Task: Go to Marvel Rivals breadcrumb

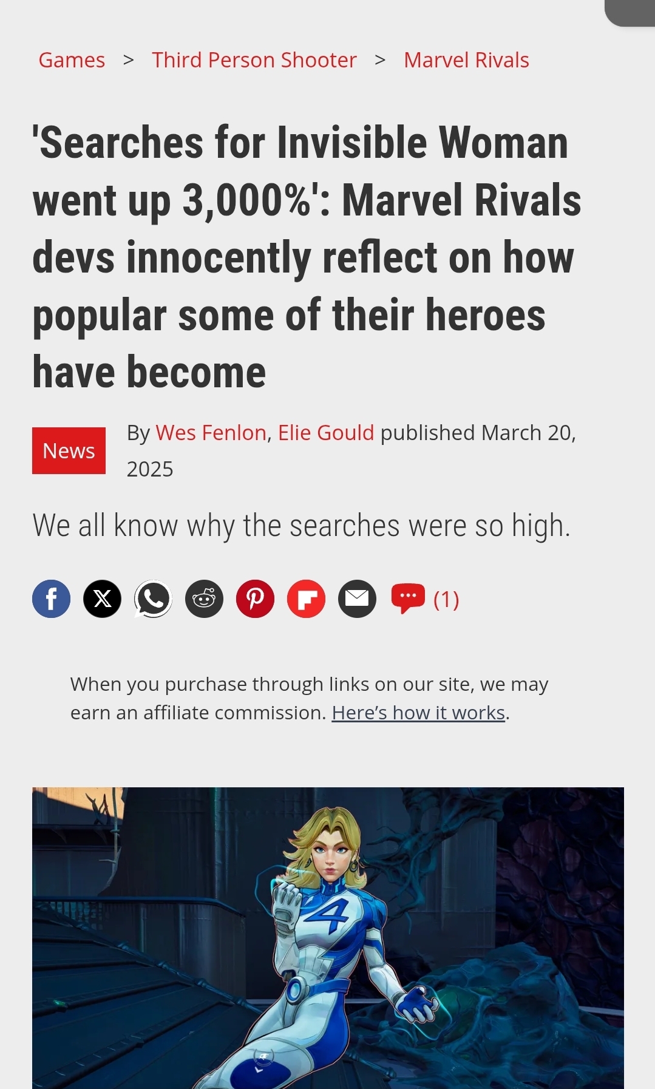Action: click(x=466, y=60)
